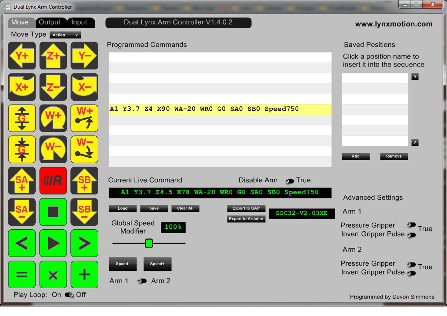
Task: Raise wrist angle with W+ arm icon
Action: click(84, 118)
